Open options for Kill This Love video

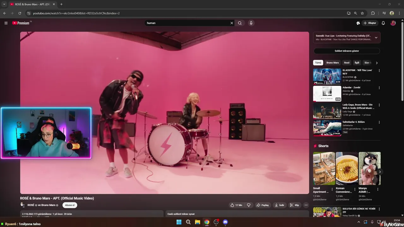[379, 71]
